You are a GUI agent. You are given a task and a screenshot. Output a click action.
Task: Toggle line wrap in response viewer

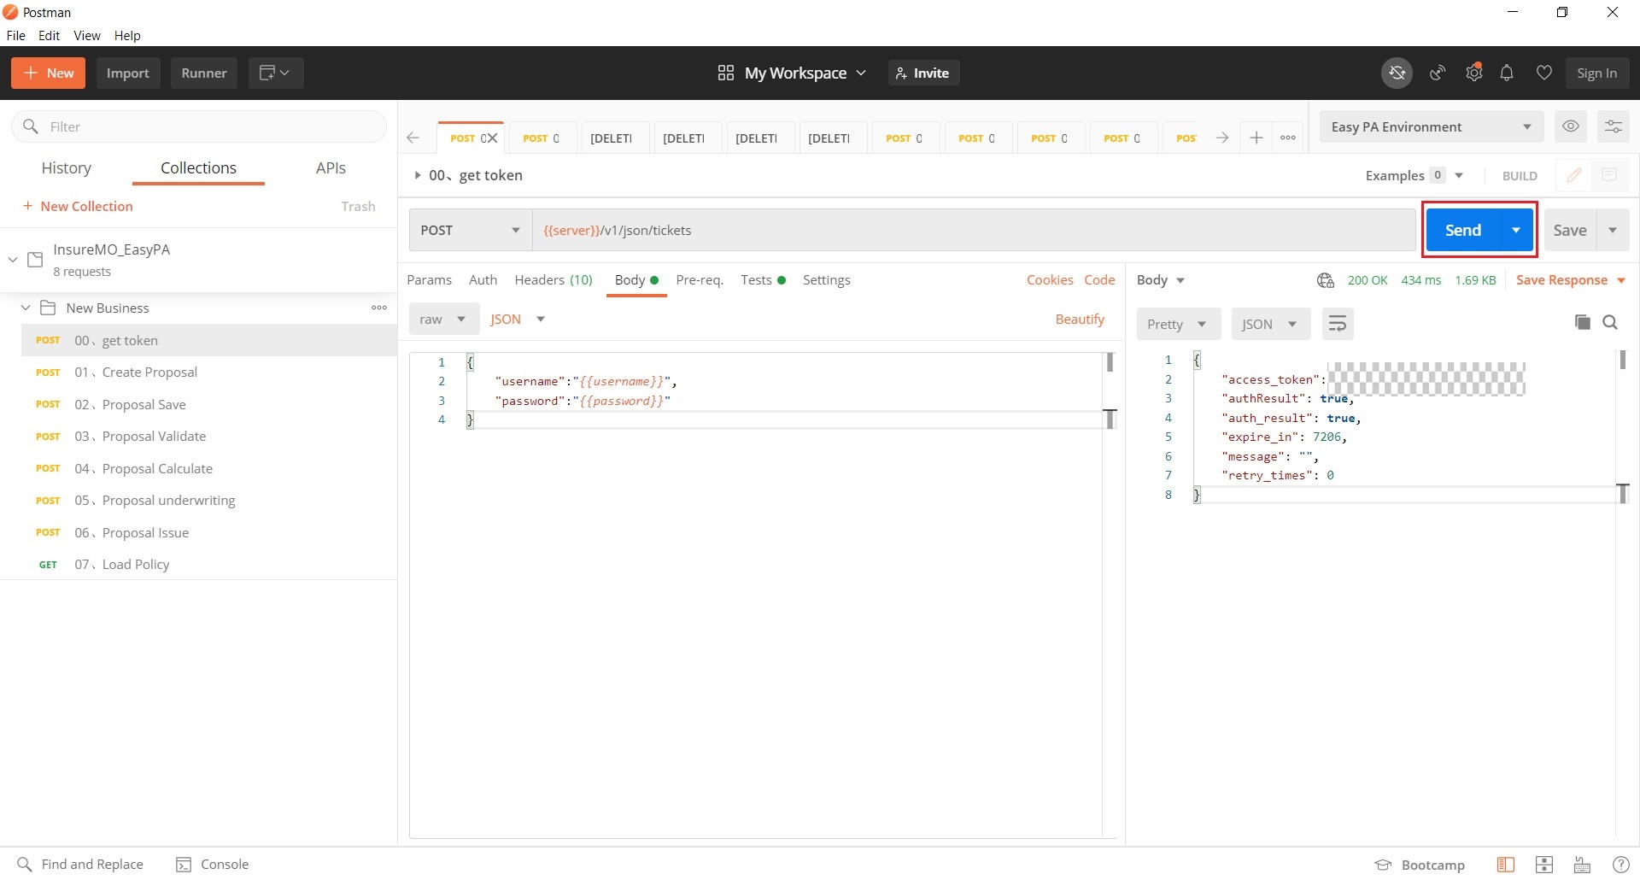1338,324
